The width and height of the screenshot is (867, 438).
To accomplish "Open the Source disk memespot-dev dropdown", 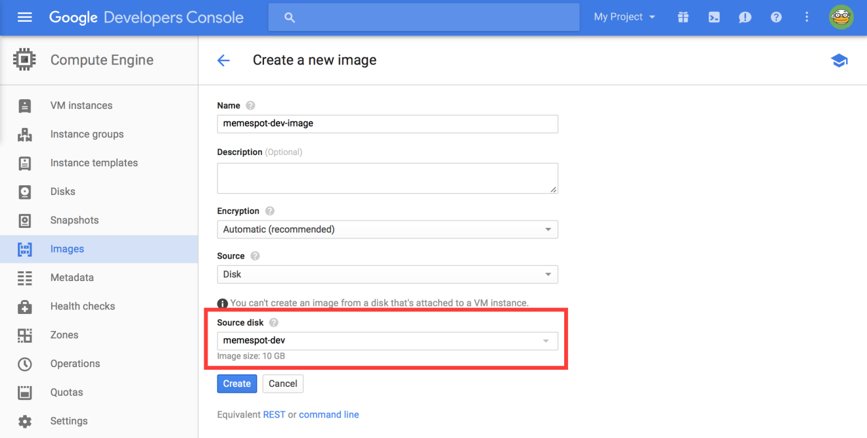I will (388, 341).
